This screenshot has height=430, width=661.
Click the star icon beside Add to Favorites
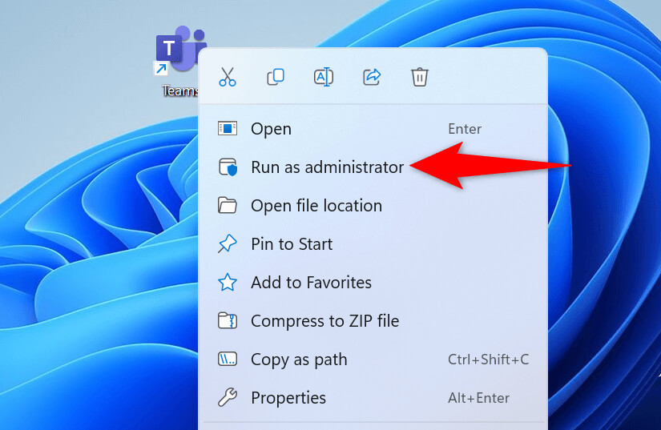pos(228,282)
